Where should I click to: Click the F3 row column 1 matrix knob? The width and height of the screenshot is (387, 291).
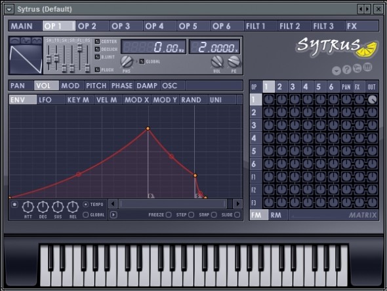point(269,202)
